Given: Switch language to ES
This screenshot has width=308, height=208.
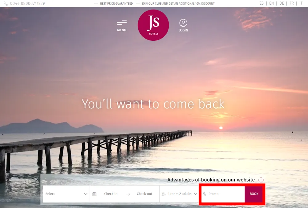Looking at the screenshot, I should coord(261,3).
